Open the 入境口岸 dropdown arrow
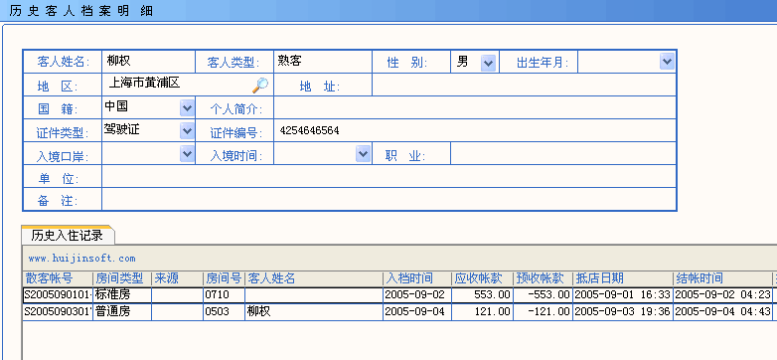Screen dimensions: 777x360 coord(187,154)
